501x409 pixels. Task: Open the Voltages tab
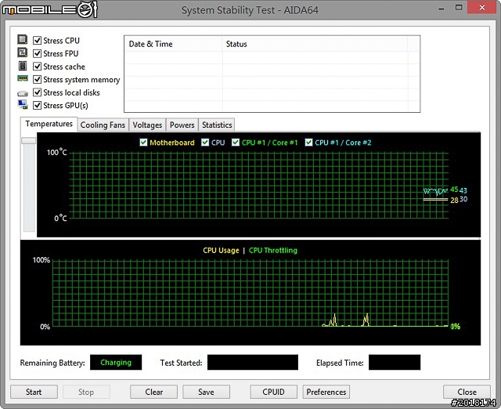pyautogui.click(x=147, y=125)
